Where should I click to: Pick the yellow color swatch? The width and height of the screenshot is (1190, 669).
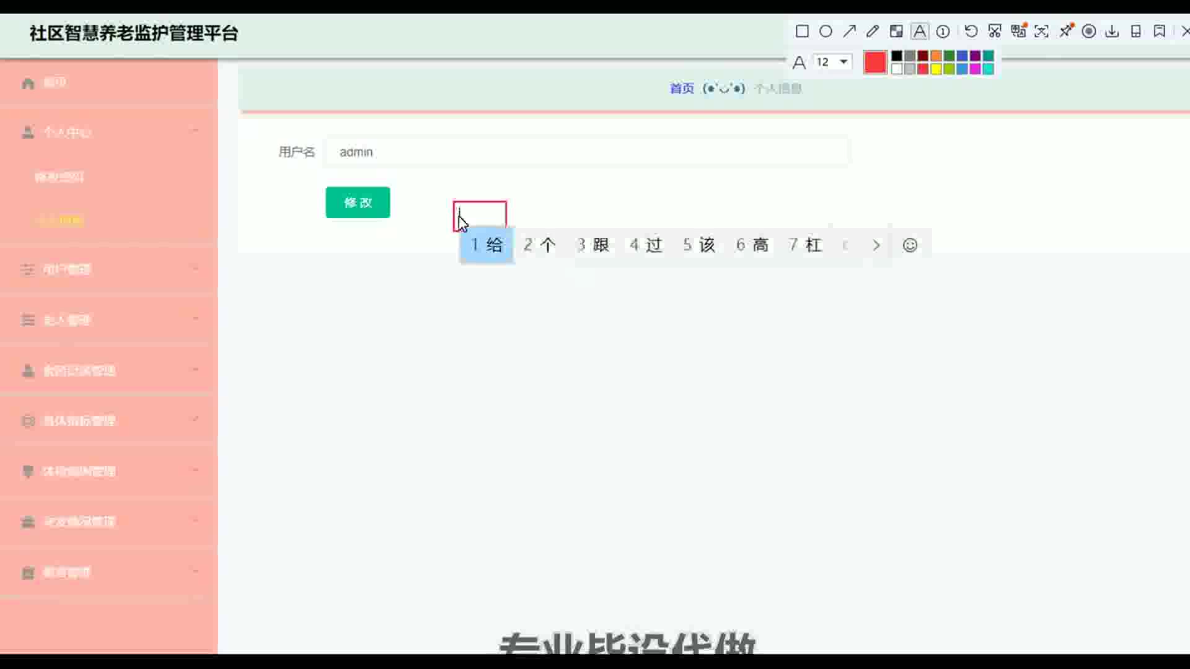(x=936, y=69)
